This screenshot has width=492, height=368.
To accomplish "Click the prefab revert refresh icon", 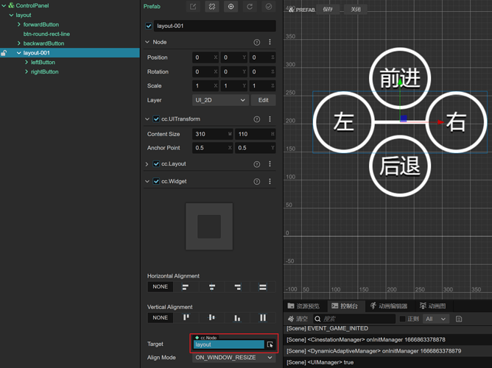I will (x=250, y=7).
